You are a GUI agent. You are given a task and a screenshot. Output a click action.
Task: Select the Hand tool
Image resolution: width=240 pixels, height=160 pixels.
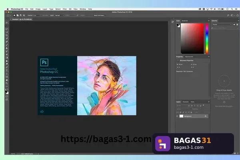pyautogui.click(x=6, y=80)
